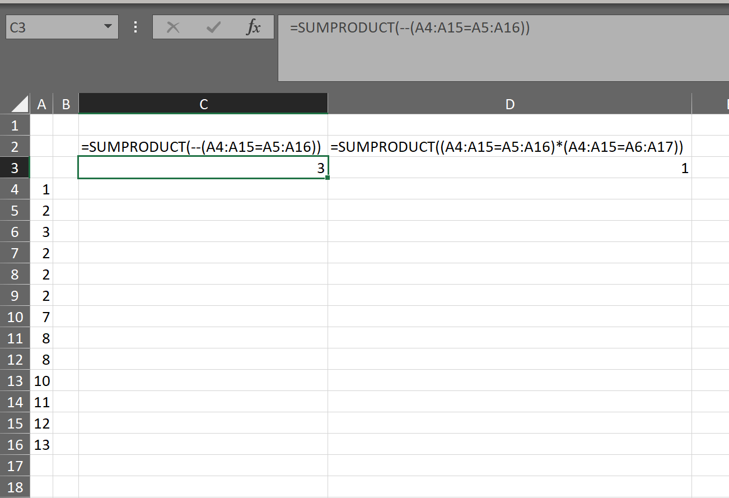Select cell A4 containing 1
Image resolution: width=729 pixels, height=498 pixels.
[41, 189]
